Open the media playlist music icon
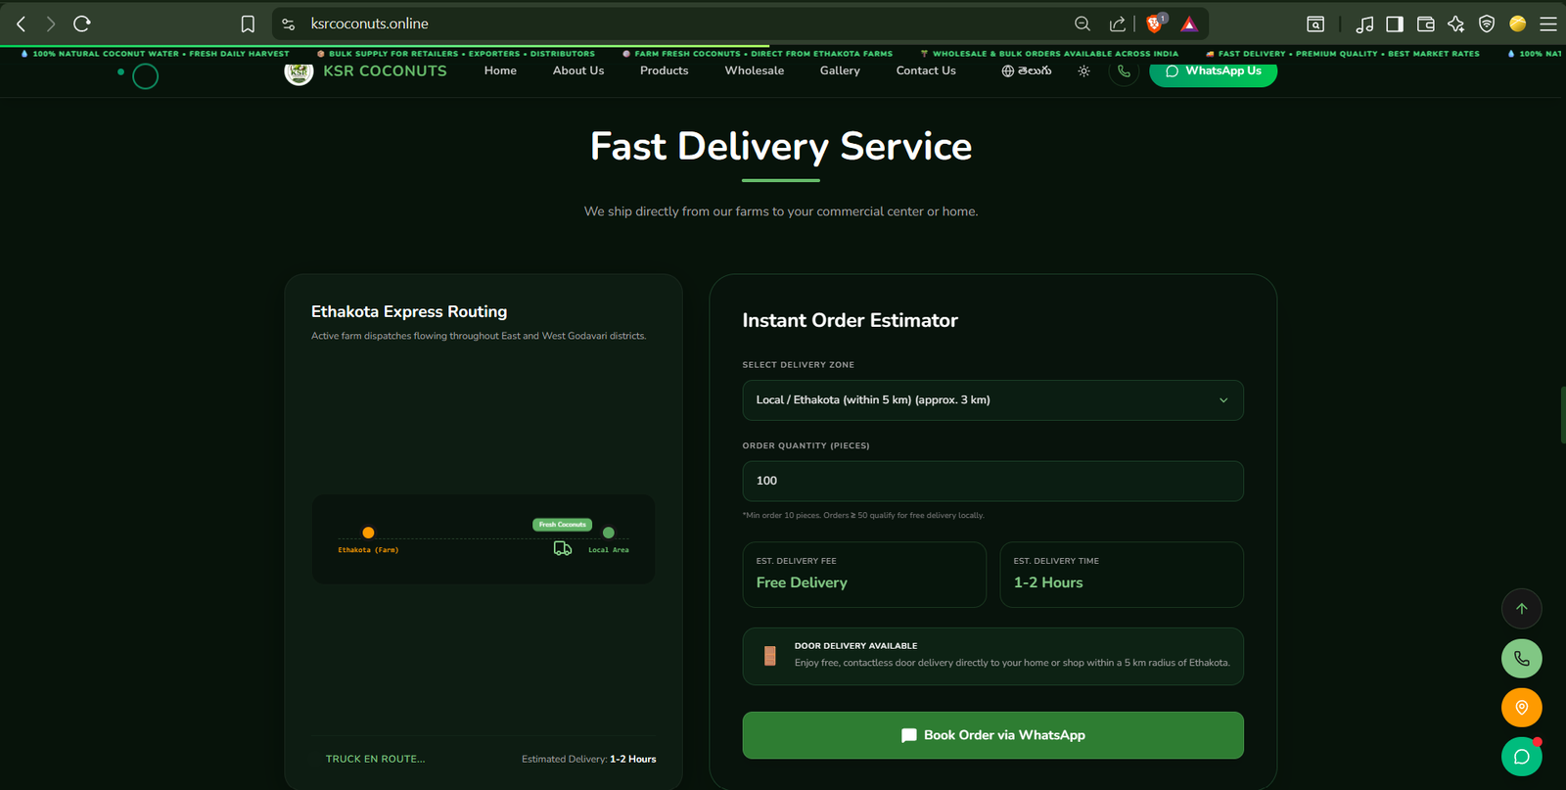Screen dimensions: 1566x790 coord(1364,23)
